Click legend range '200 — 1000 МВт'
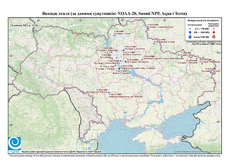The height and width of the screenshot is (162, 229). [x=202, y=33]
